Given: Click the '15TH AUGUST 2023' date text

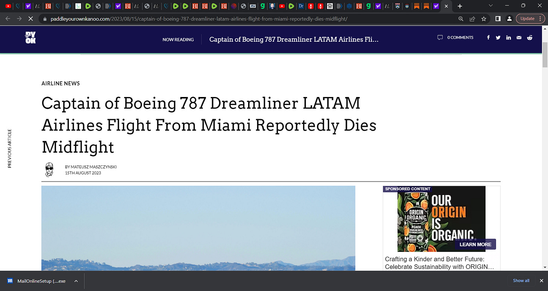Looking at the screenshot, I should point(83,173).
